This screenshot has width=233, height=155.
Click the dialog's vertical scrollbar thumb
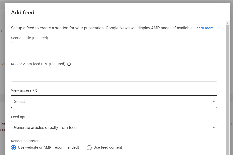[228, 87]
